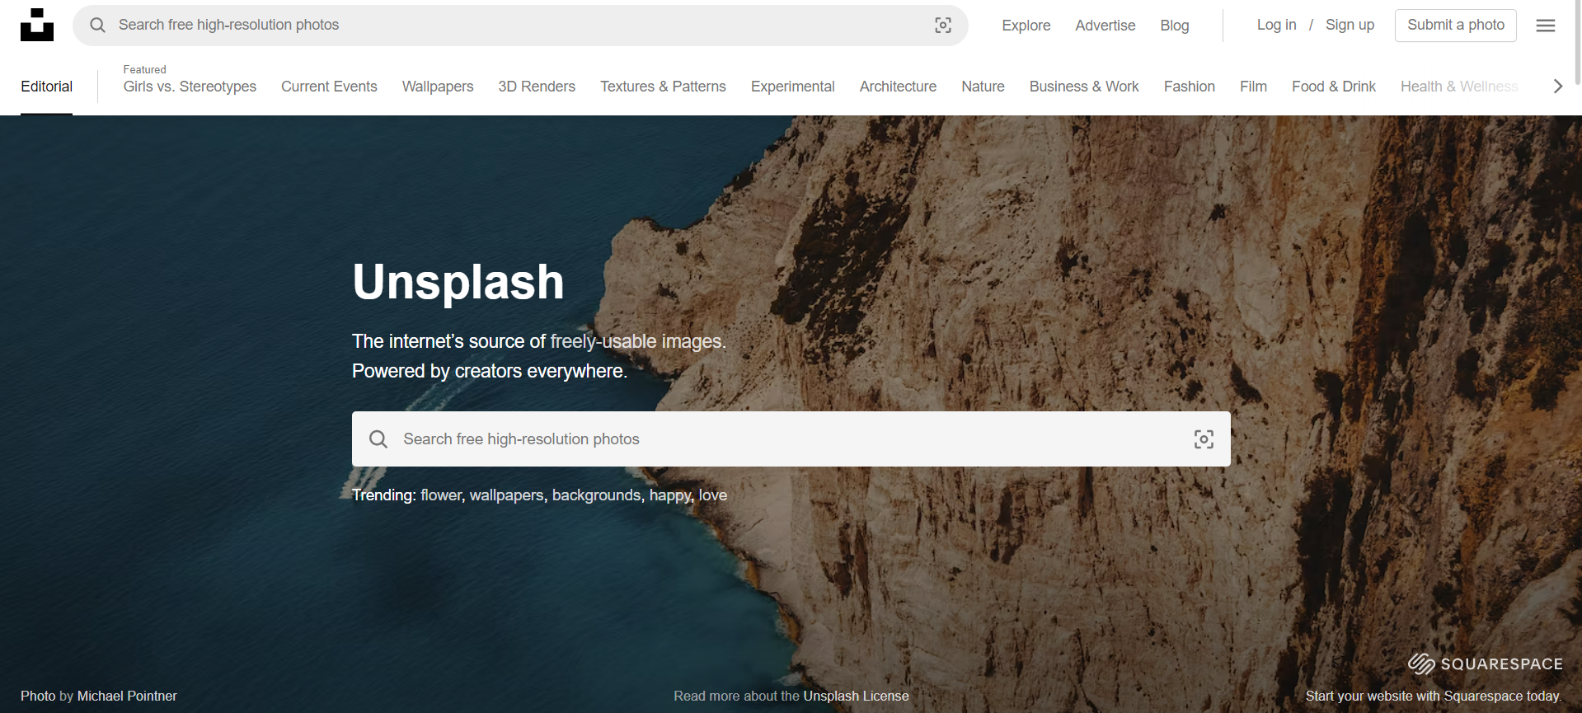Click trending term love
This screenshot has height=713, width=1582.
[713, 495]
